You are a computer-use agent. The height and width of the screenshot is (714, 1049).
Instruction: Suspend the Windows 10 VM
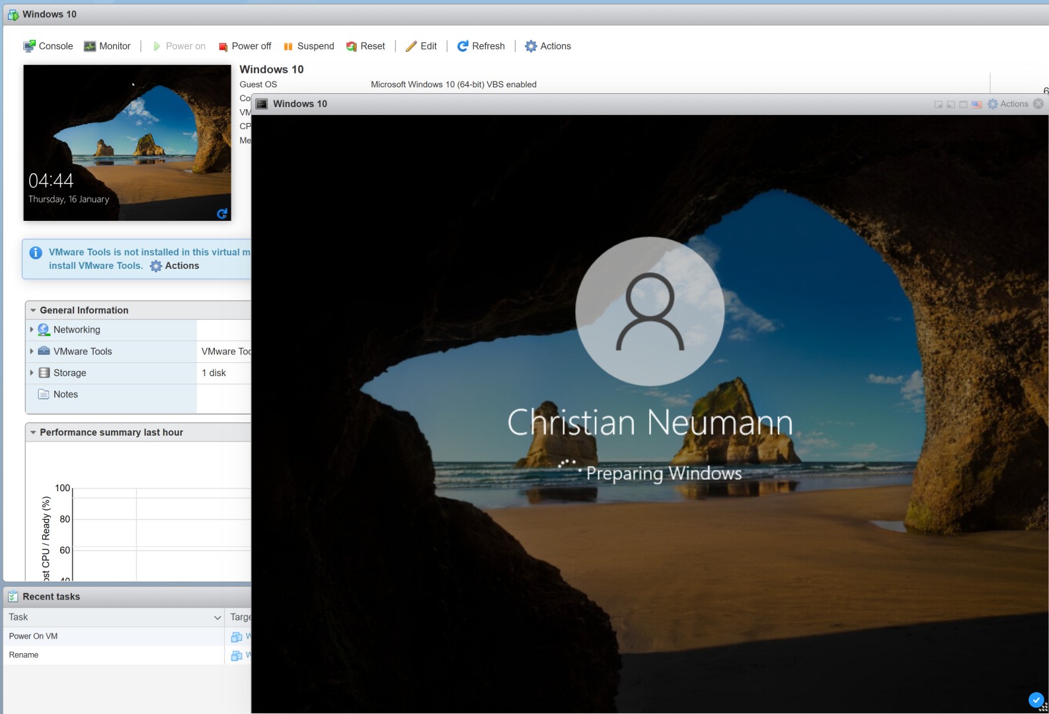tap(309, 46)
